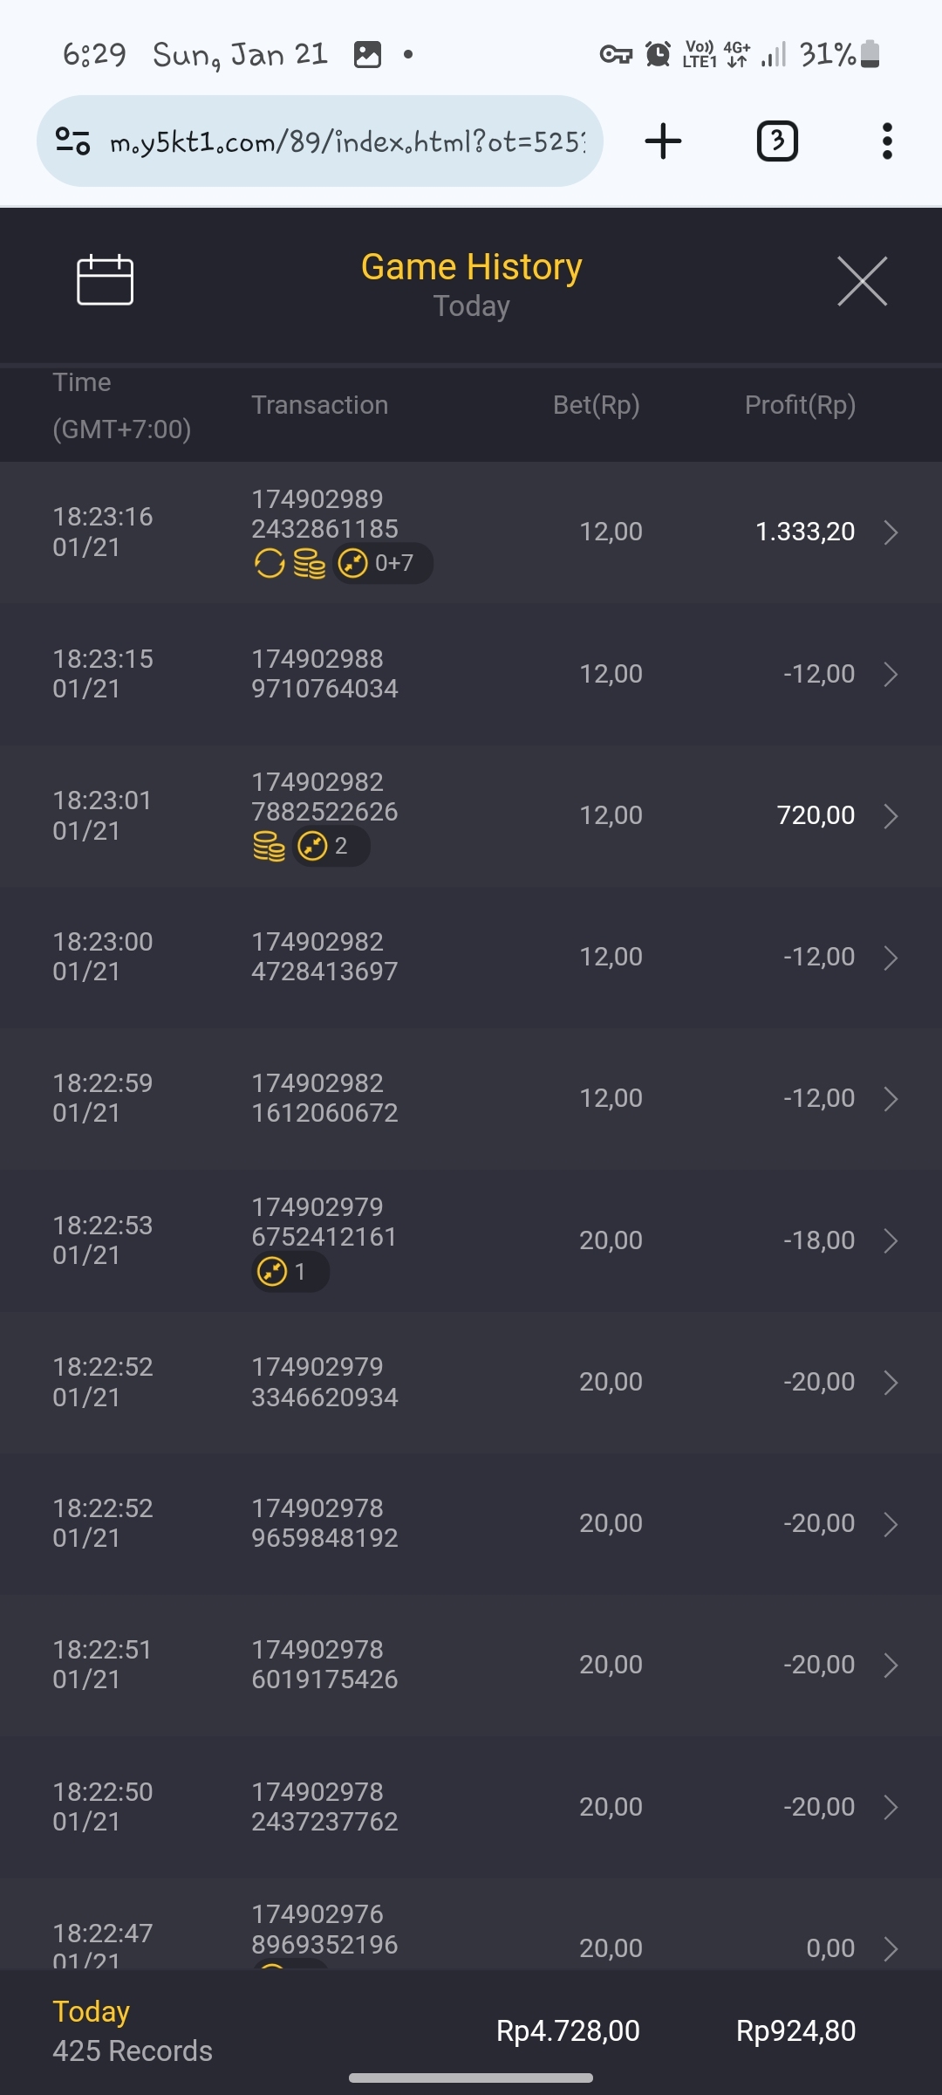This screenshot has height=2095, width=942.
Task: Open the tab switcher showing 3 tabs
Action: click(x=776, y=141)
